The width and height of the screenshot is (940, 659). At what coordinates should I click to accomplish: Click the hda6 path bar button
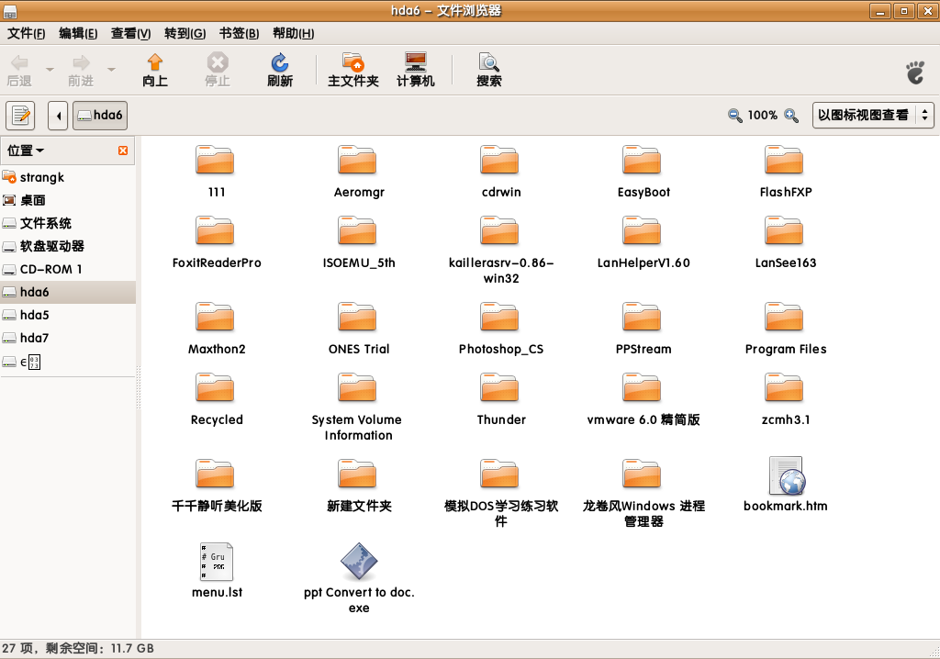pos(100,115)
